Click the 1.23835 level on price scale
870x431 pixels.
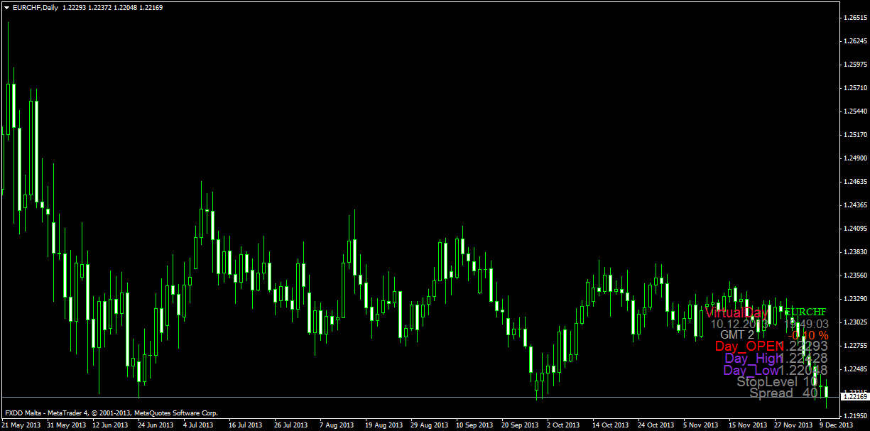[x=855, y=252]
